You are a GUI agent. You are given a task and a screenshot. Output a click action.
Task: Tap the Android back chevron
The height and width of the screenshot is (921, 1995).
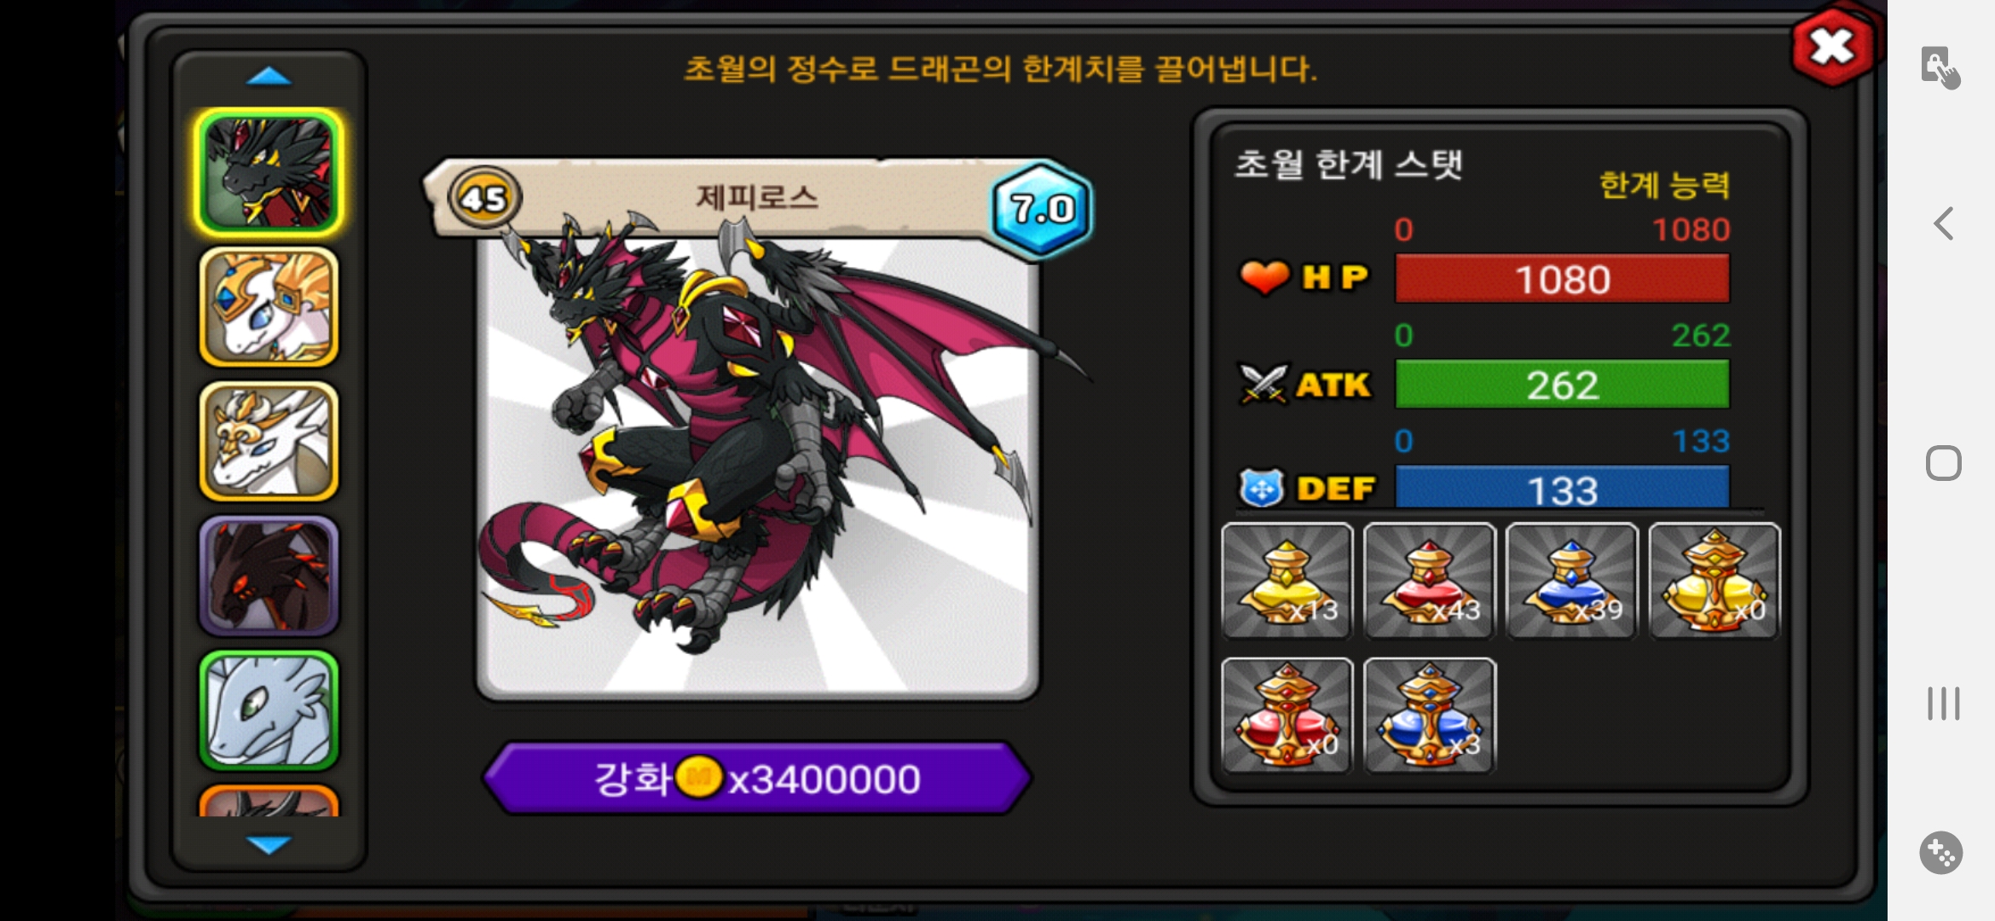(1943, 224)
